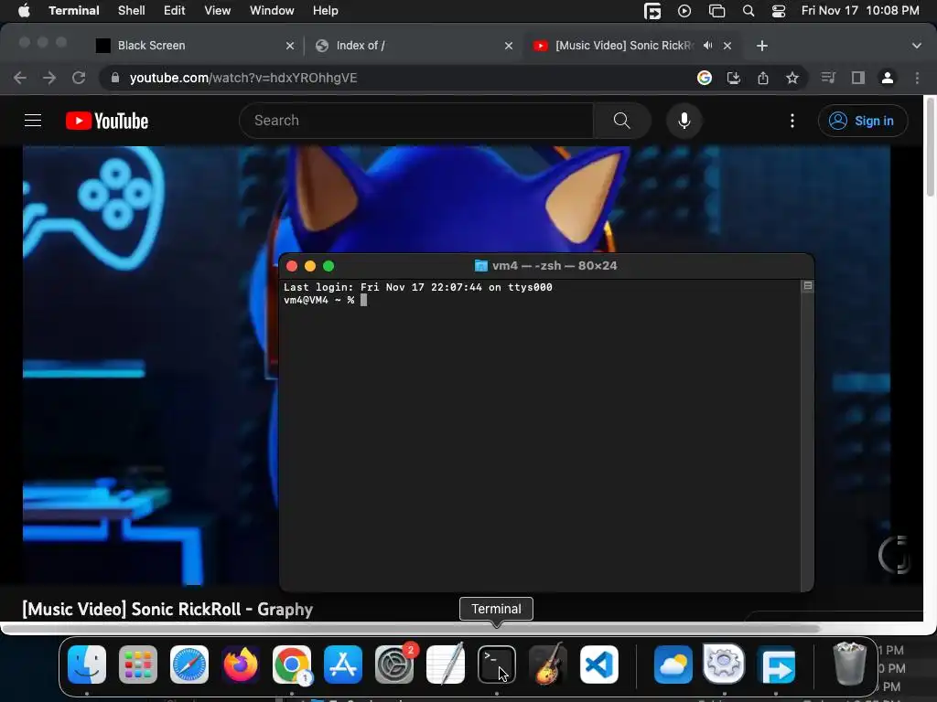Image resolution: width=937 pixels, height=702 pixels.
Task: Select the Sonic RickRoll YouTube tab
Action: coord(624,46)
